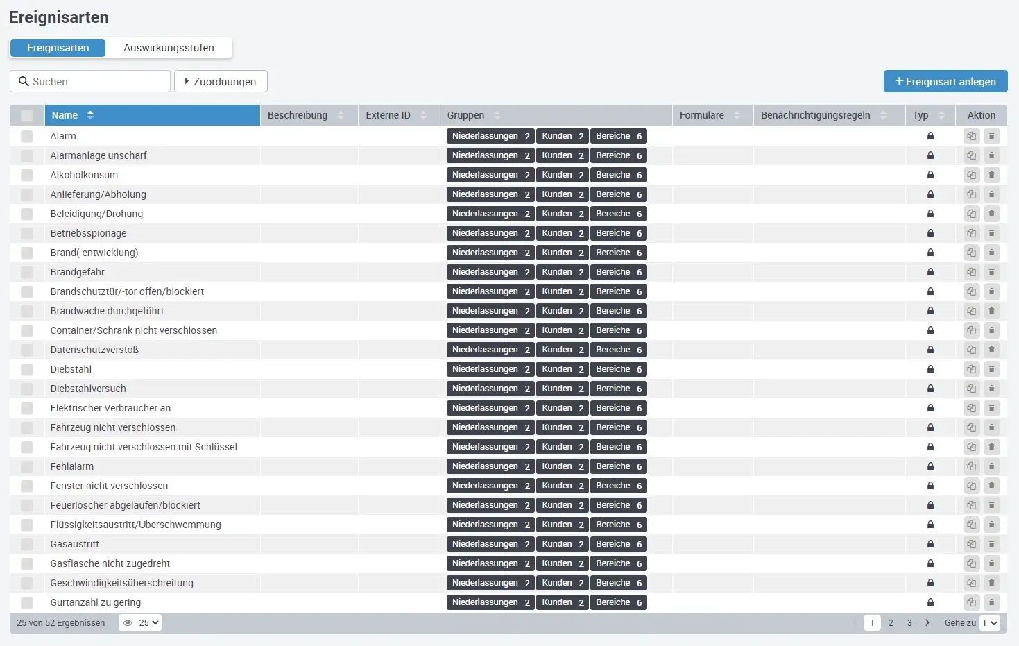Delete the Fehlalarm event type
This screenshot has height=646, width=1019.
(x=991, y=466)
